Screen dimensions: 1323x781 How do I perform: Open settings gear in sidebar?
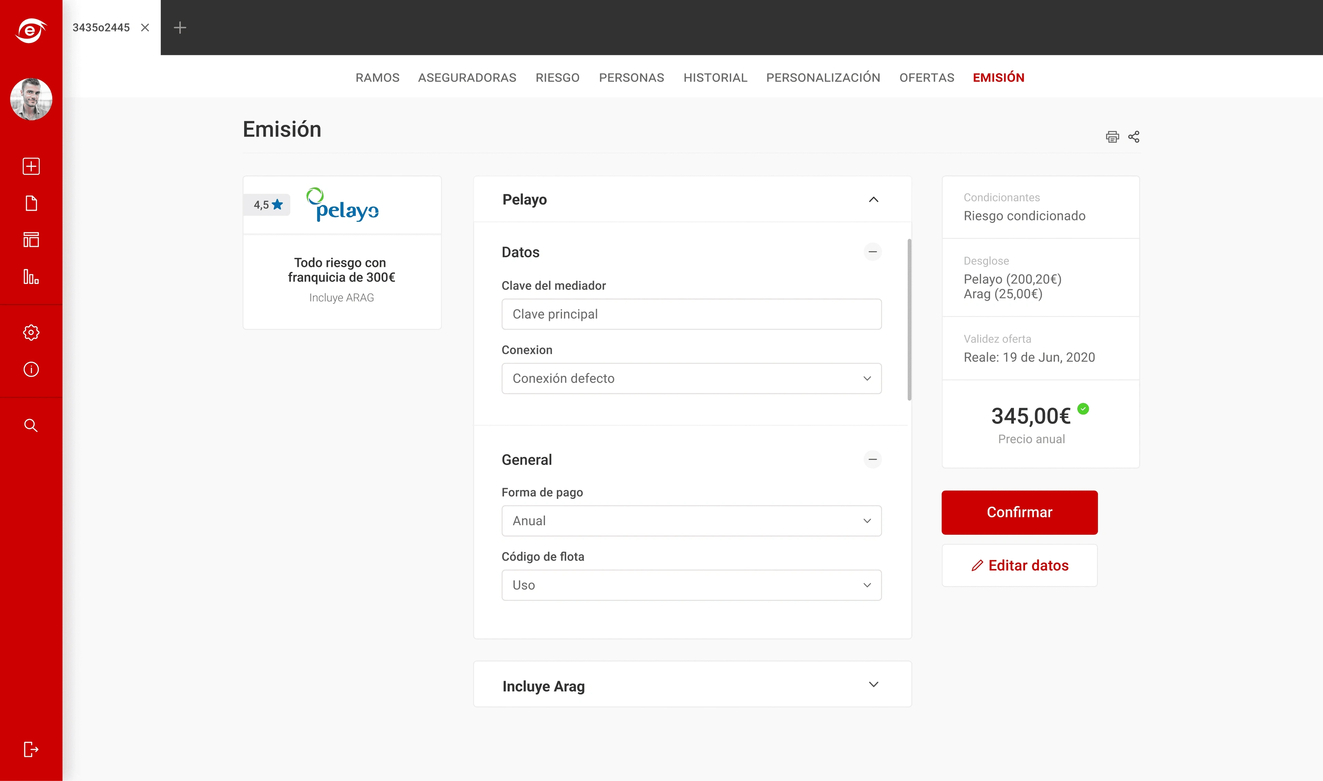point(31,332)
